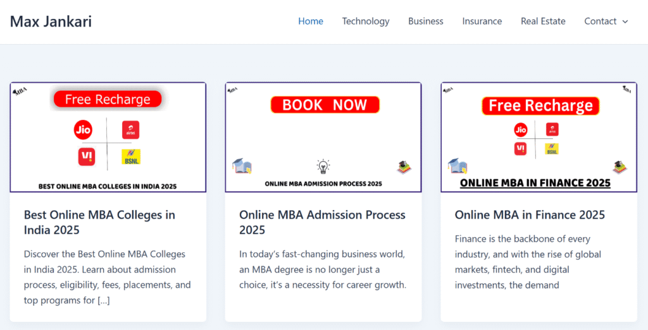
Task: Click the Max Jankari site title
Action: (x=51, y=21)
